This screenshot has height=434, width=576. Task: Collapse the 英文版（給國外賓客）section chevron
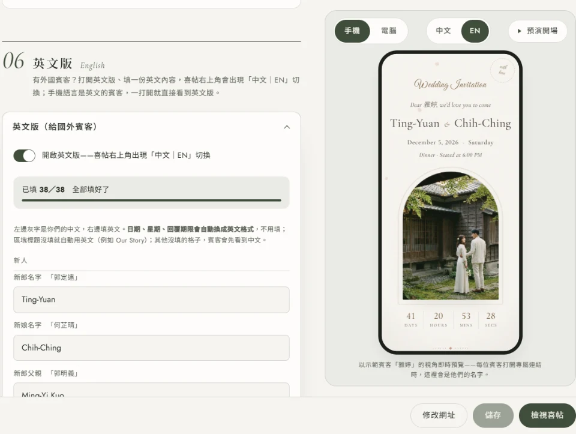click(287, 127)
